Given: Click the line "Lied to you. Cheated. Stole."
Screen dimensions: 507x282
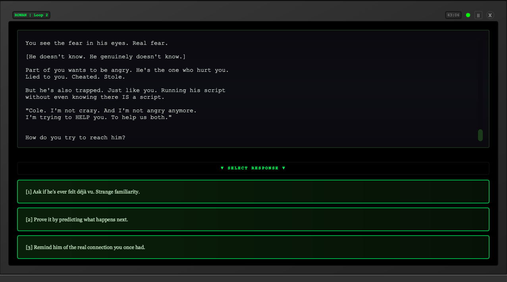Looking at the screenshot, I should [75, 77].
